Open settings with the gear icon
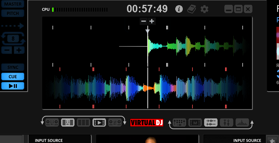Screen dimensions: 279x143 (204, 9)
